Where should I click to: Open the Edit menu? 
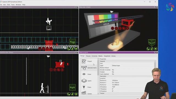(4, 5)
